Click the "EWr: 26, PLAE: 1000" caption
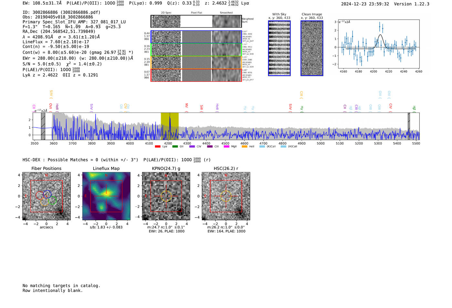This screenshot has height=308, width=452. click(x=167, y=231)
